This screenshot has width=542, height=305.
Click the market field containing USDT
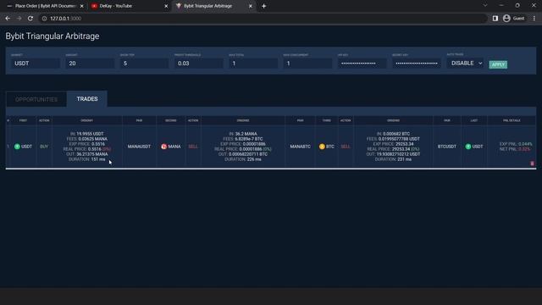tap(36, 64)
